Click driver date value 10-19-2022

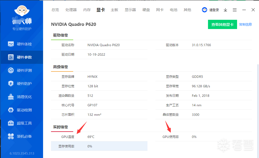(x=96, y=55)
